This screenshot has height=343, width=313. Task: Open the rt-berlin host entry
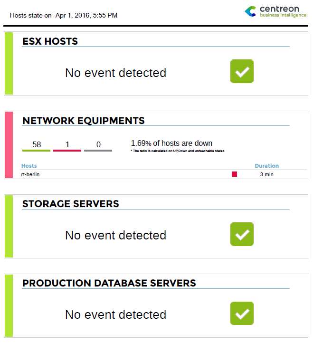[x=29, y=174]
